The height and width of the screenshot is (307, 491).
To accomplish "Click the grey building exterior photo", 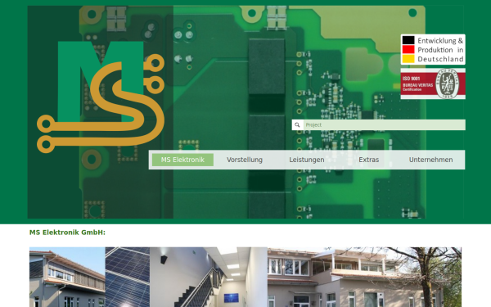I will point(67,277).
